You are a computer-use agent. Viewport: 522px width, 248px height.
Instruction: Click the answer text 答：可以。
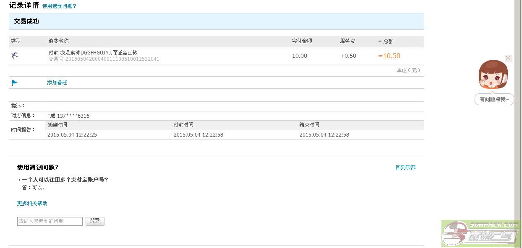point(33,188)
